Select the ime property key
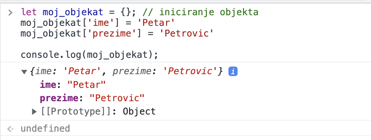The image size is (371, 140). tap(48, 84)
